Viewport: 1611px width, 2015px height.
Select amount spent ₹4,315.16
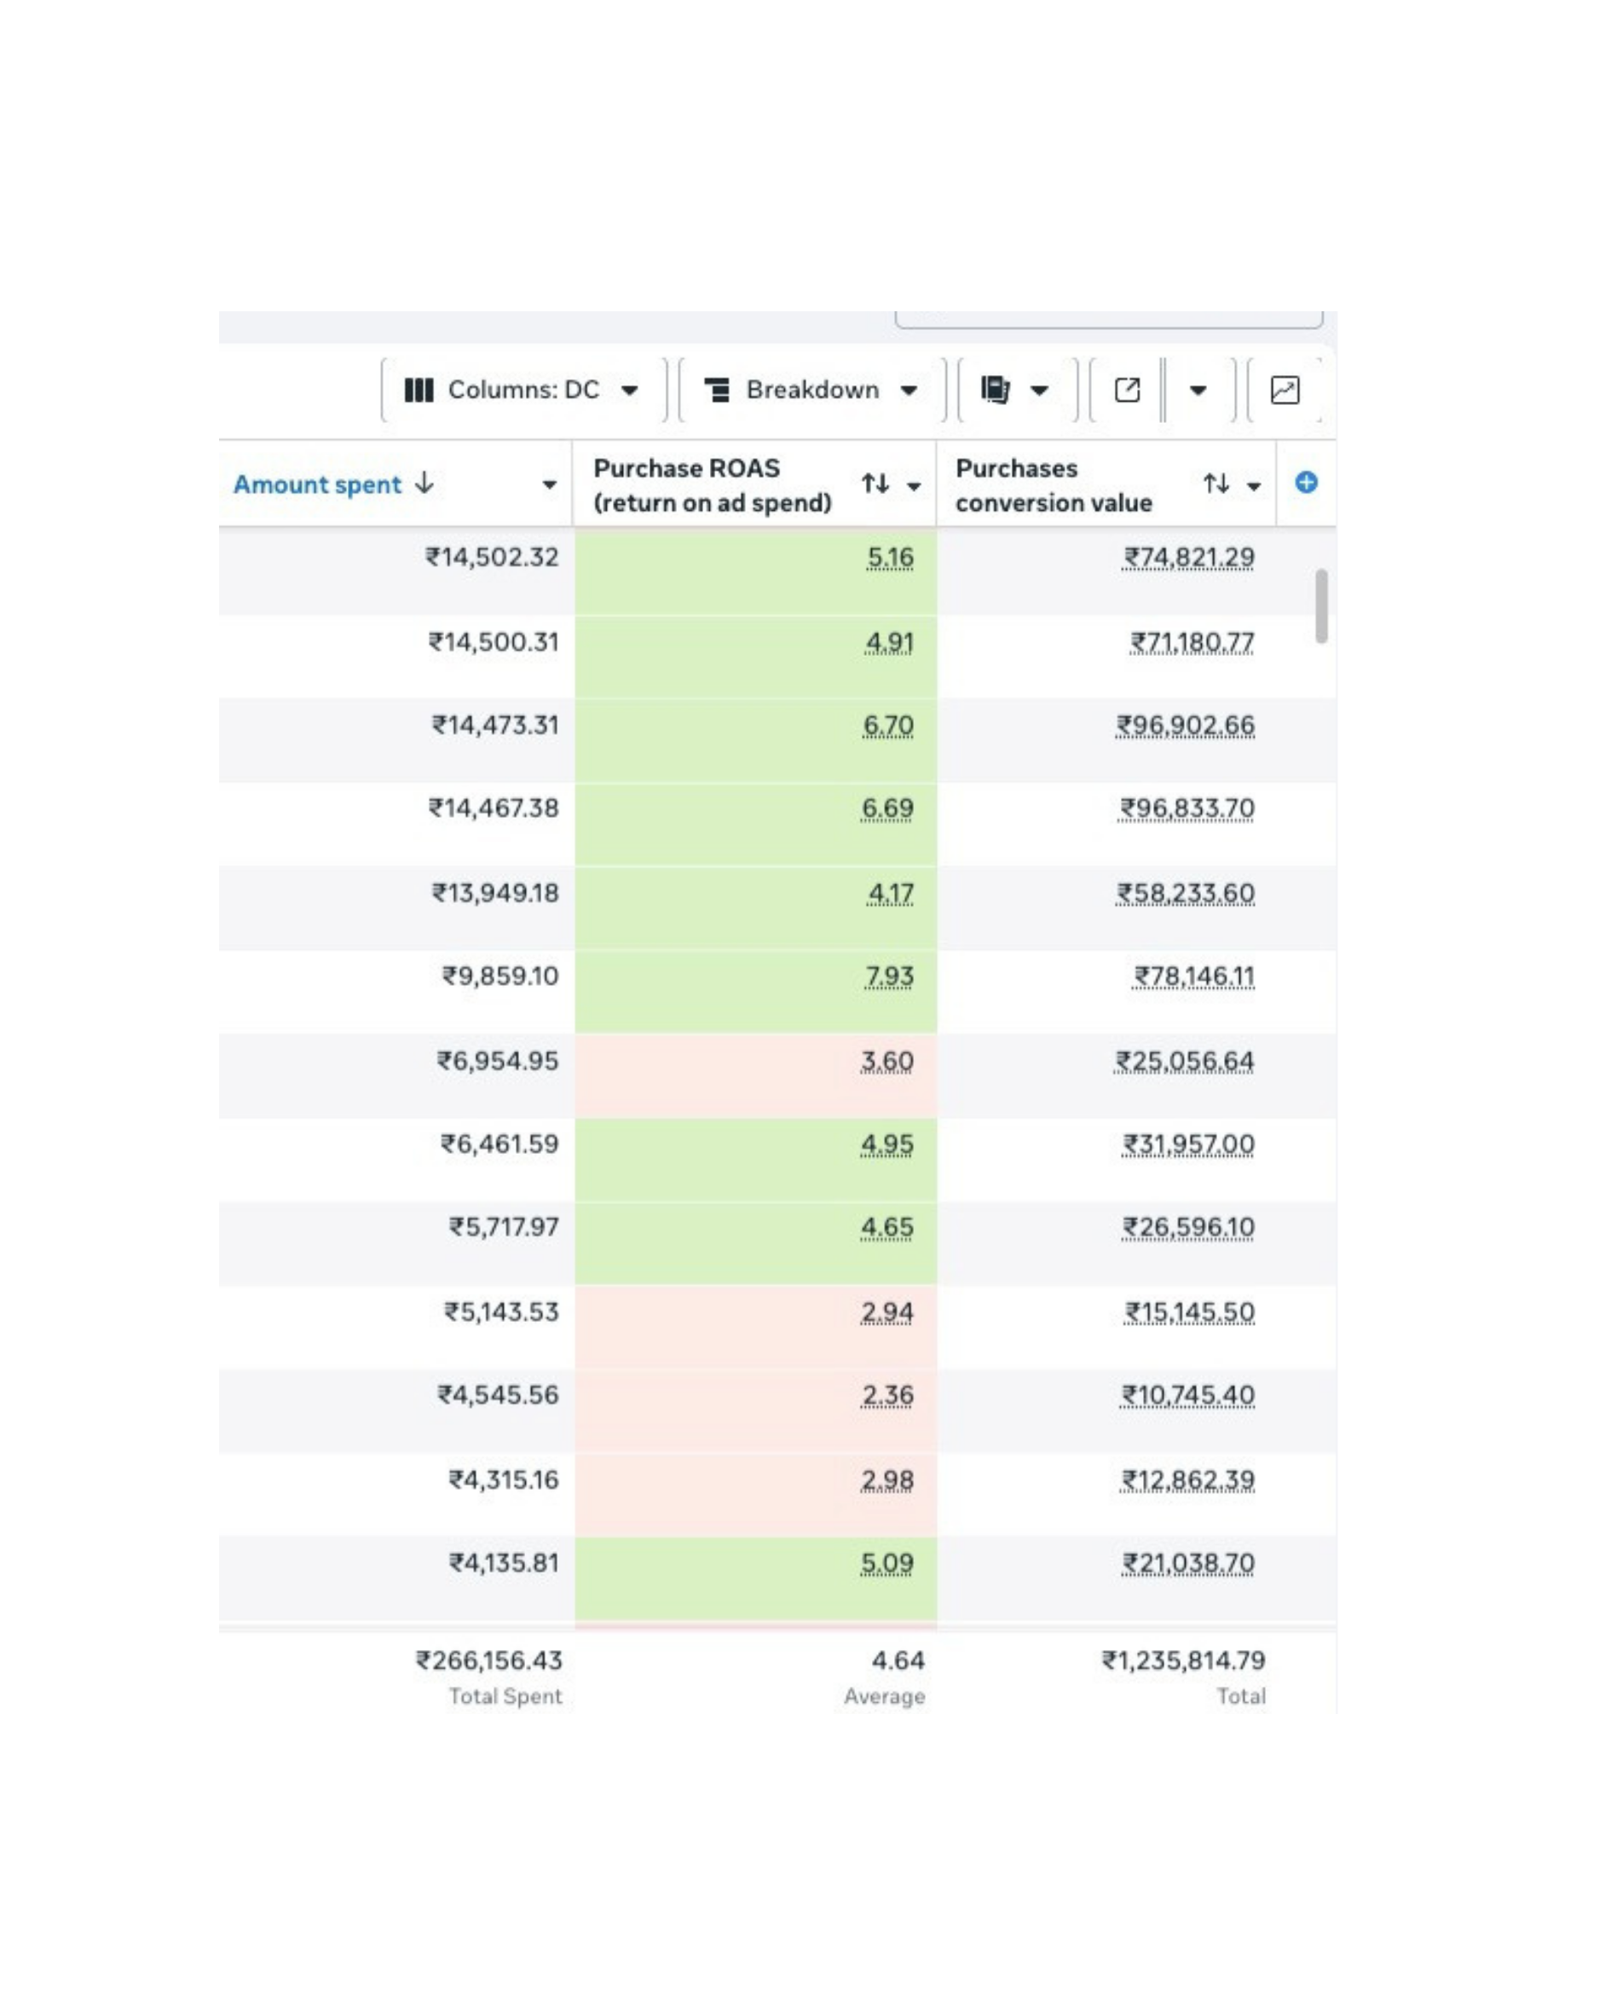[x=504, y=1479]
